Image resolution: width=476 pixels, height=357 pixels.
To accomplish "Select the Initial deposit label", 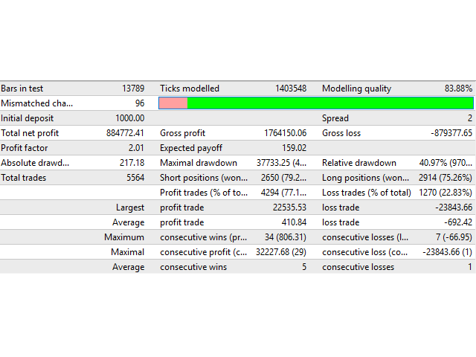I will tap(27, 118).
